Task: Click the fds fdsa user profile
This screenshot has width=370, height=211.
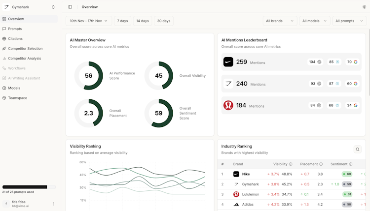Action: [x=29, y=204]
